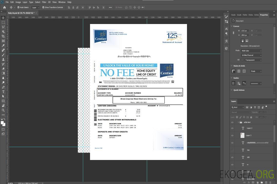
Task: Select the Hand tool
Action: (3, 106)
